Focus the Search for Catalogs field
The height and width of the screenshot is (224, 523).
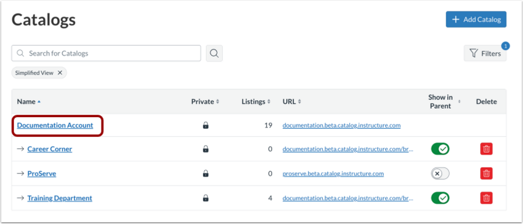pos(106,53)
